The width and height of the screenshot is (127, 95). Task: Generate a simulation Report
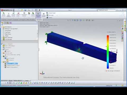click(49, 17)
